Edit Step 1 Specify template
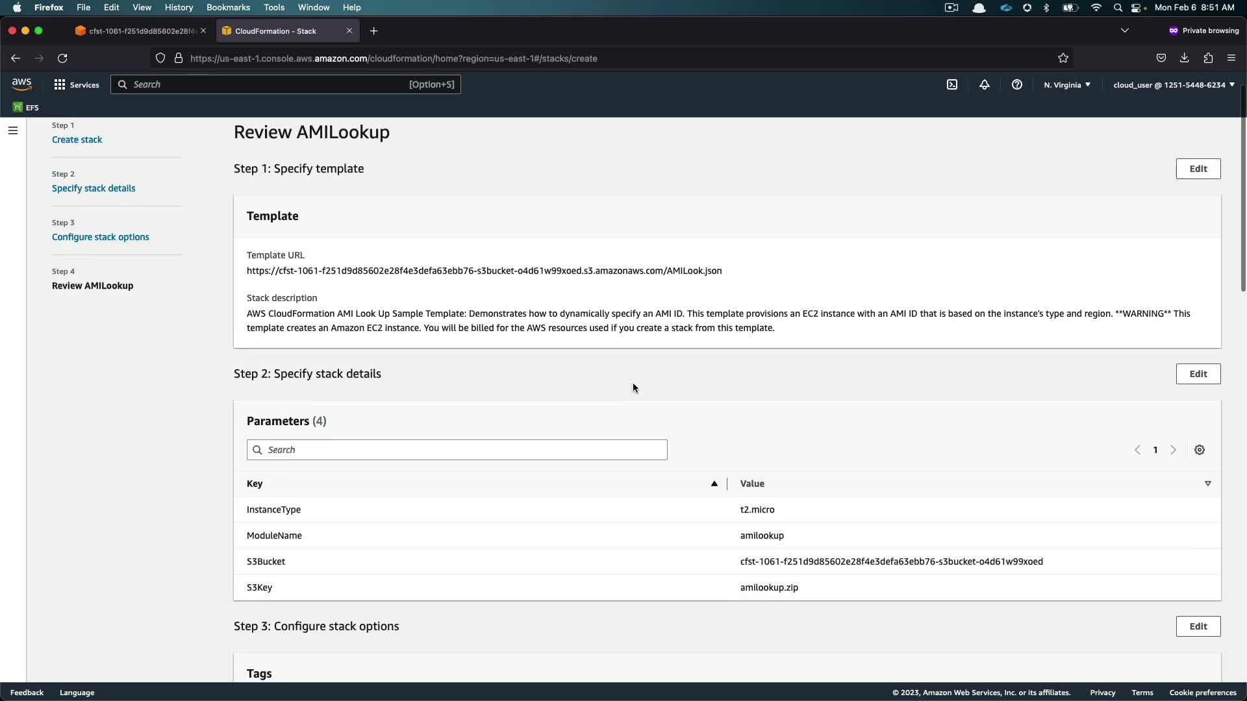 click(1198, 169)
